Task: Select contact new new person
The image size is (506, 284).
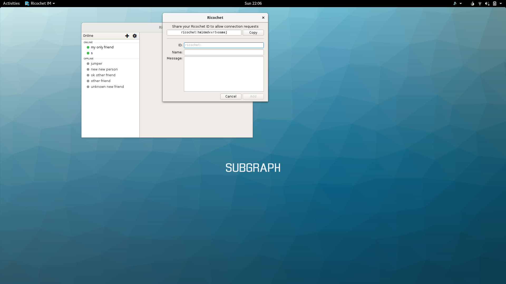Action: (110, 69)
